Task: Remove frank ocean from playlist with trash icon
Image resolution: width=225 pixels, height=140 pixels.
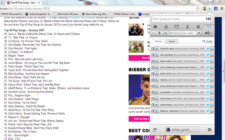Action: [152, 61]
